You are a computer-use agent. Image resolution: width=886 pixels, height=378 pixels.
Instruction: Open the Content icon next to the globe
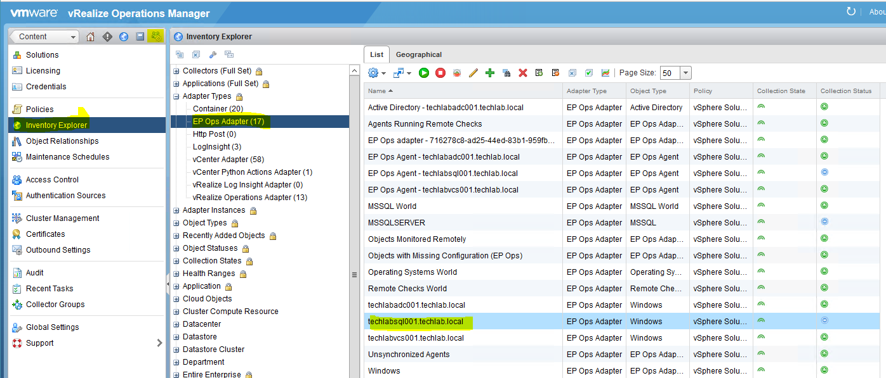point(140,37)
